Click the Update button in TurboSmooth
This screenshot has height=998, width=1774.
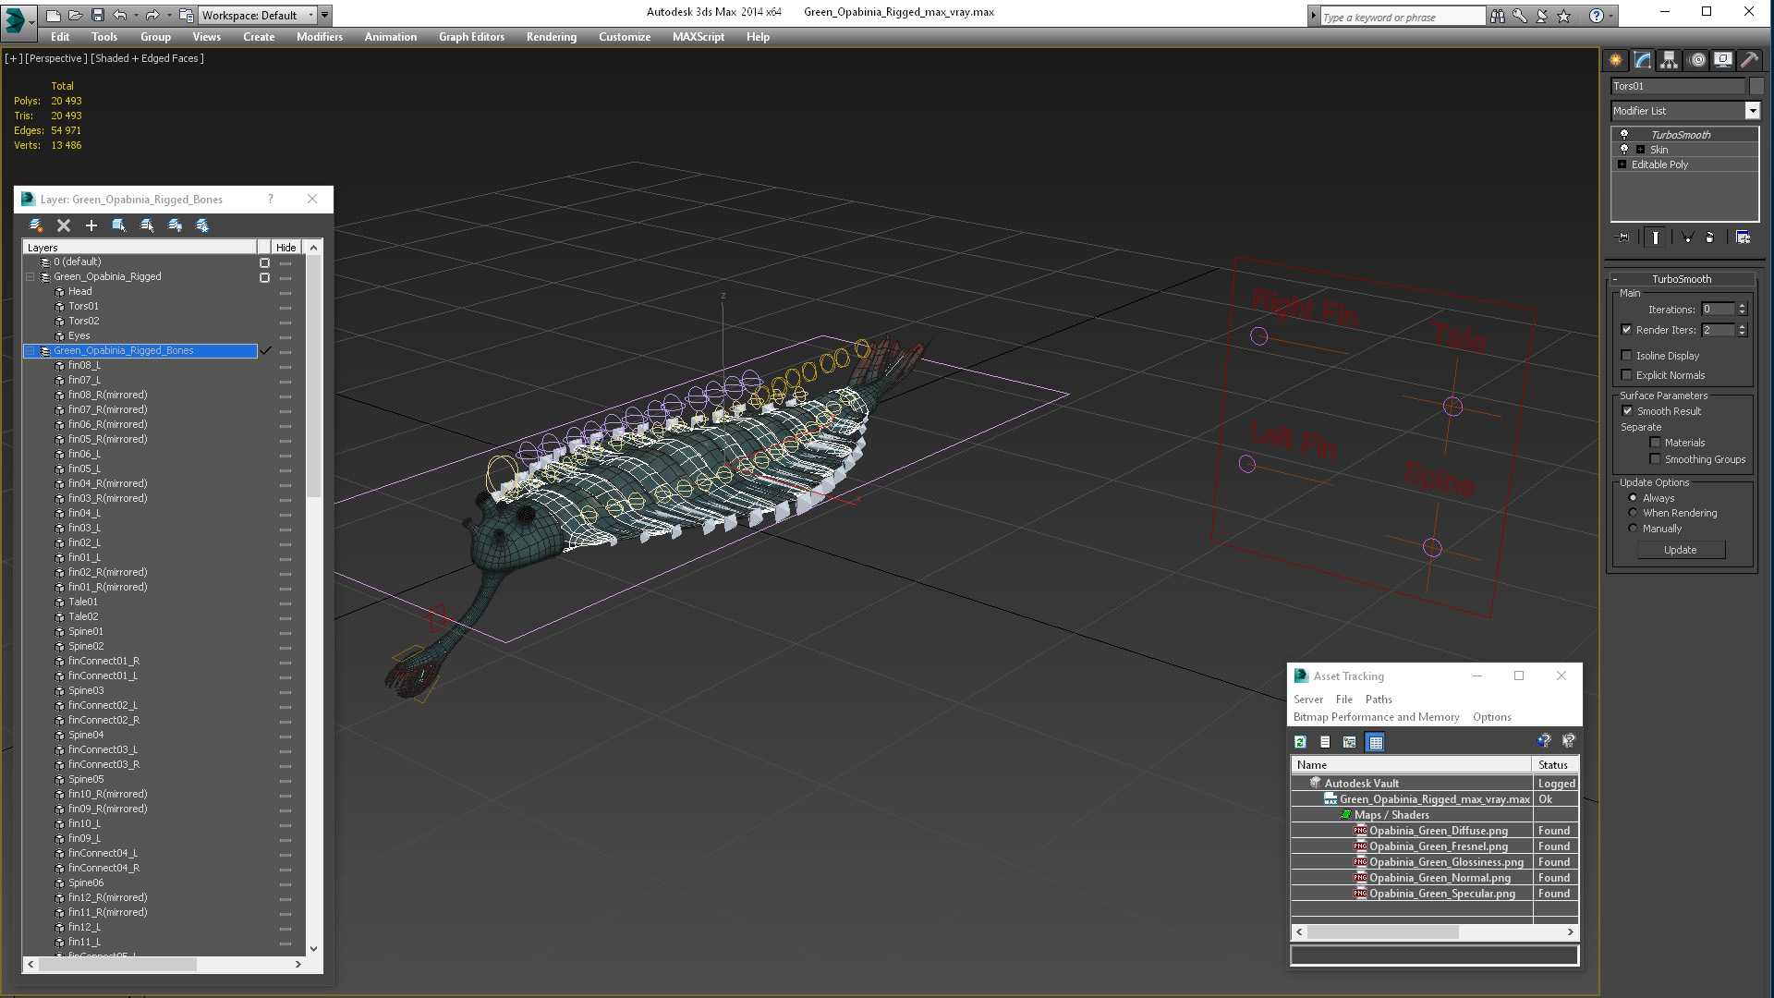click(x=1680, y=550)
